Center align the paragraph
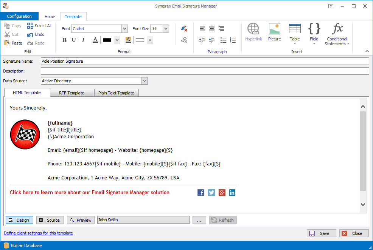The height and width of the screenshot is (250, 373). pyautogui.click(x=212, y=29)
